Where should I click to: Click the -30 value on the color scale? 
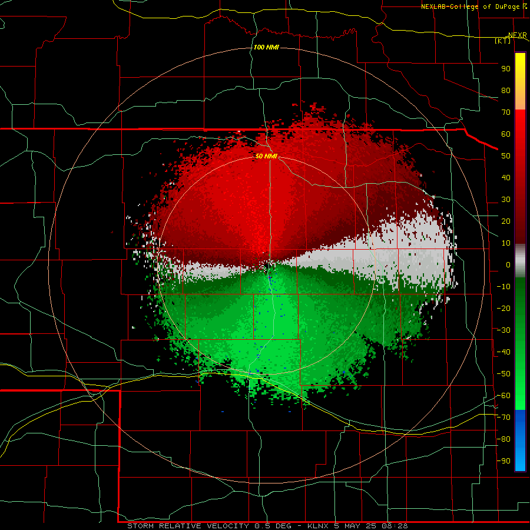(503, 330)
